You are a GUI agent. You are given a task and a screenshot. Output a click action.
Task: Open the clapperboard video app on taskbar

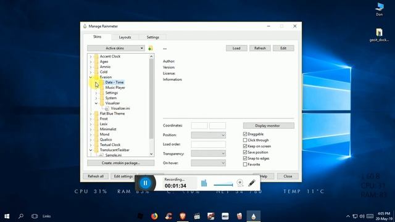tap(197, 216)
